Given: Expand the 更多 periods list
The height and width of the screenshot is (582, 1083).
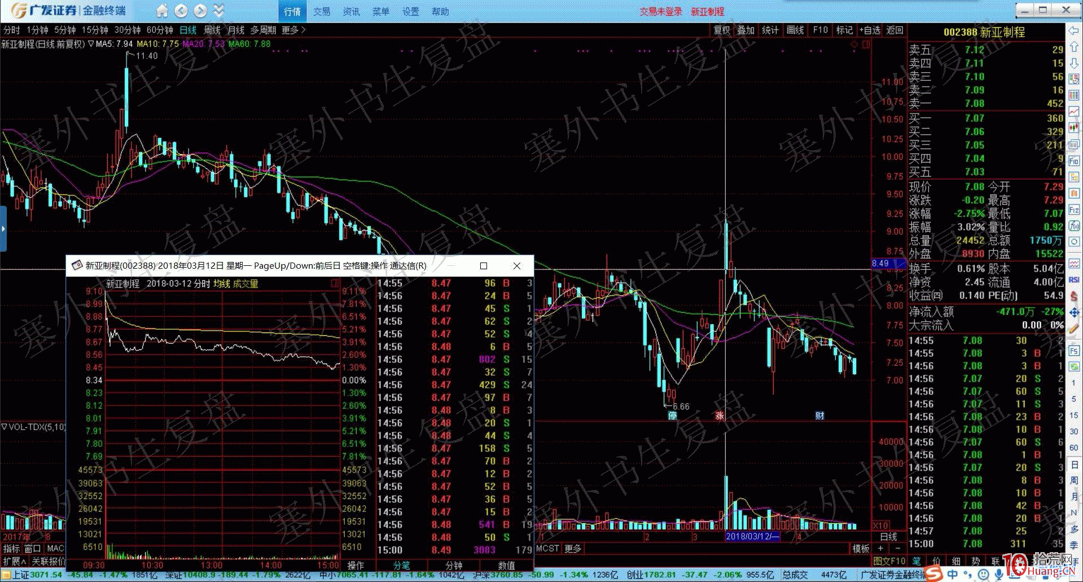Looking at the screenshot, I should tap(293, 30).
